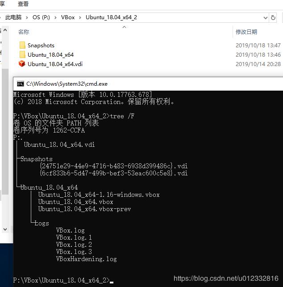
Task: Click sort direction arrow above 名称 column
Action: (124, 27)
